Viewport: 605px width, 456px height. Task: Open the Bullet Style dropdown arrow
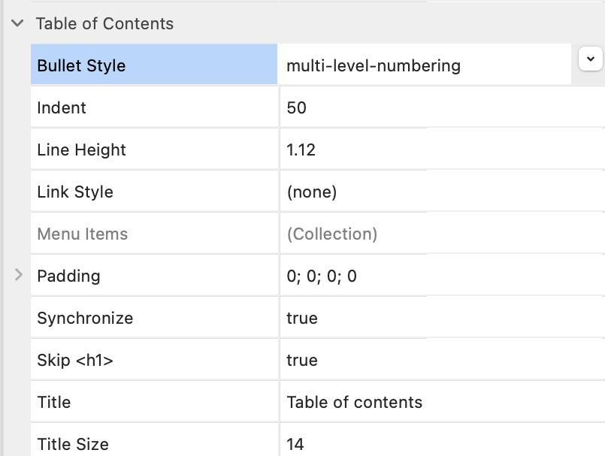[x=590, y=59]
